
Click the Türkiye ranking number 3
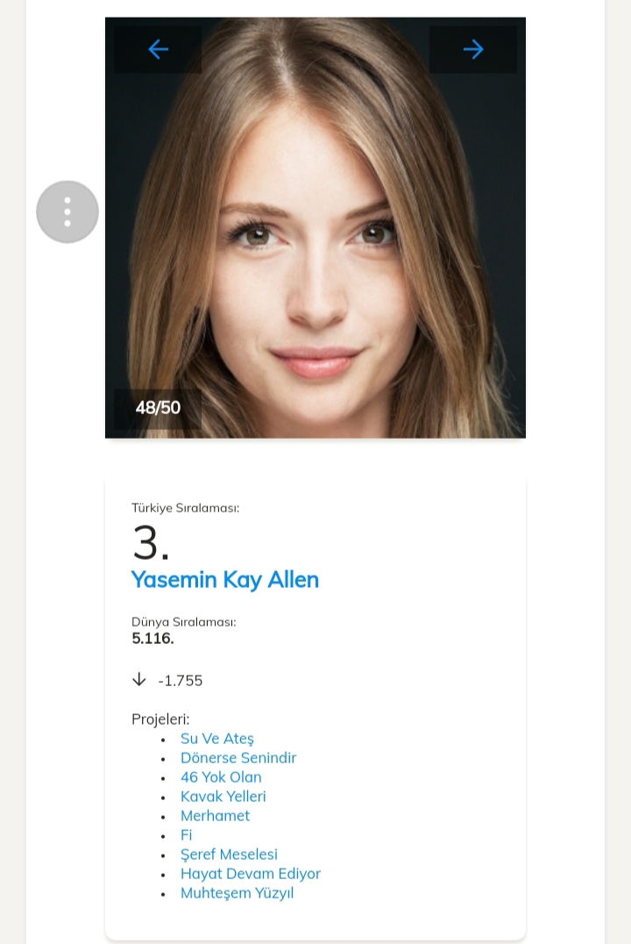(x=151, y=543)
